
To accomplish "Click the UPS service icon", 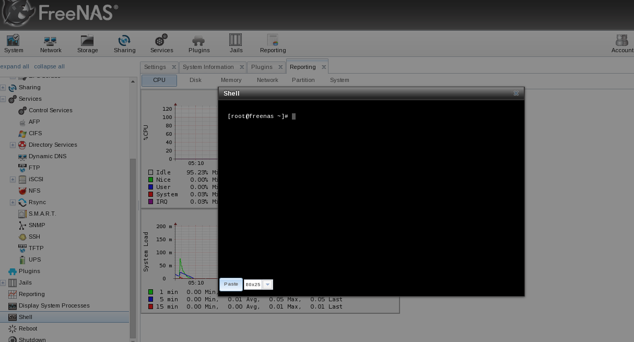I will [x=22, y=260].
